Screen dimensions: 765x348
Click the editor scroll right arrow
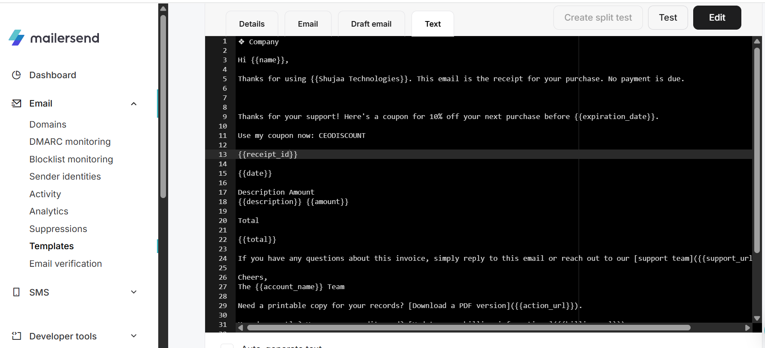pyautogui.click(x=747, y=328)
